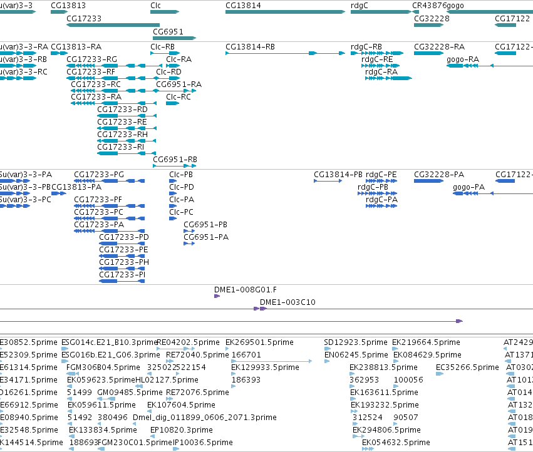Select the CG17233-RH transcript label
Screen dimensions: 533x452
[x=122, y=135]
